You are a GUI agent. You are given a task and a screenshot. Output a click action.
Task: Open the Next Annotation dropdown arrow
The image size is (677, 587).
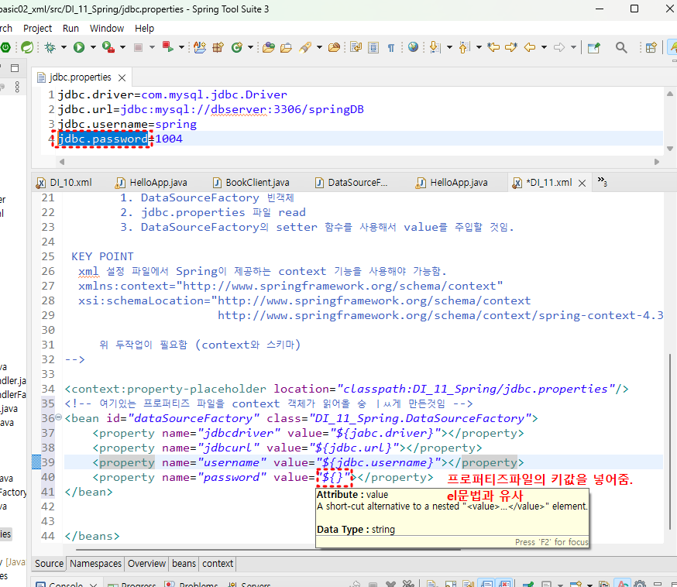(x=449, y=47)
